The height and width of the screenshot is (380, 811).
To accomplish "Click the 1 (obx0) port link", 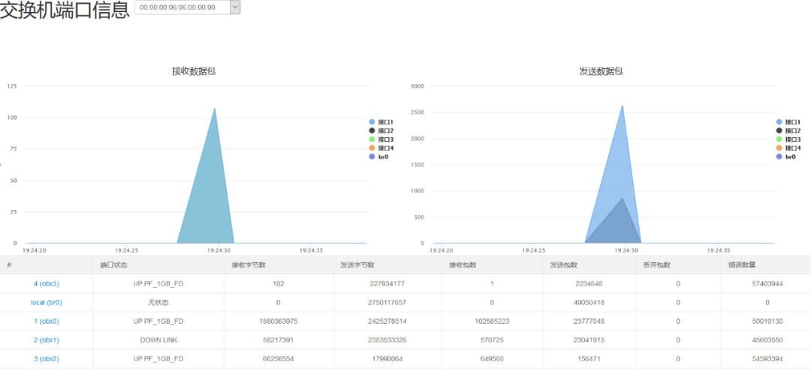I will (x=46, y=321).
